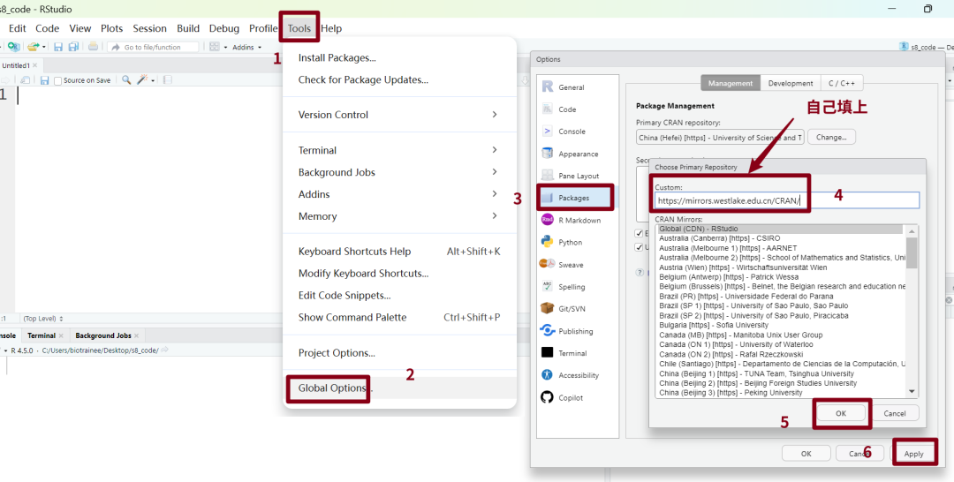
Task: Click the CRAN mirrors list scrollbar thumb
Action: pos(912,252)
